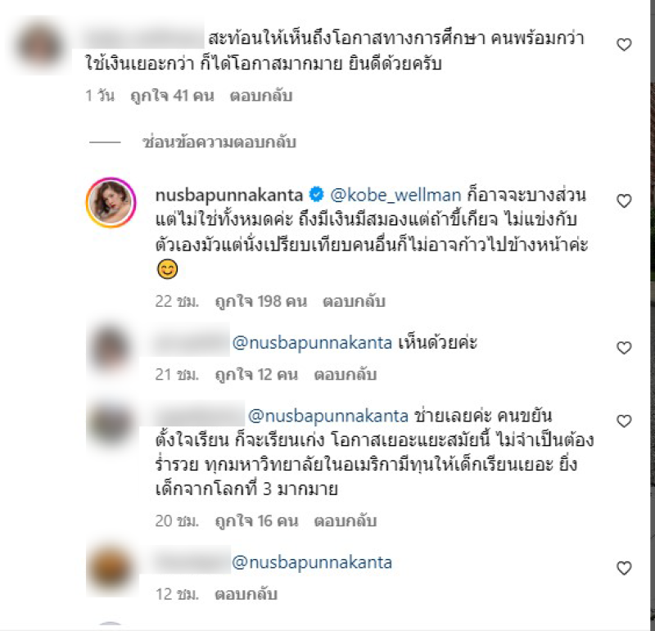Reply to the comment posted 12 ชม. ago
The width and height of the screenshot is (655, 631).
[x=246, y=594]
